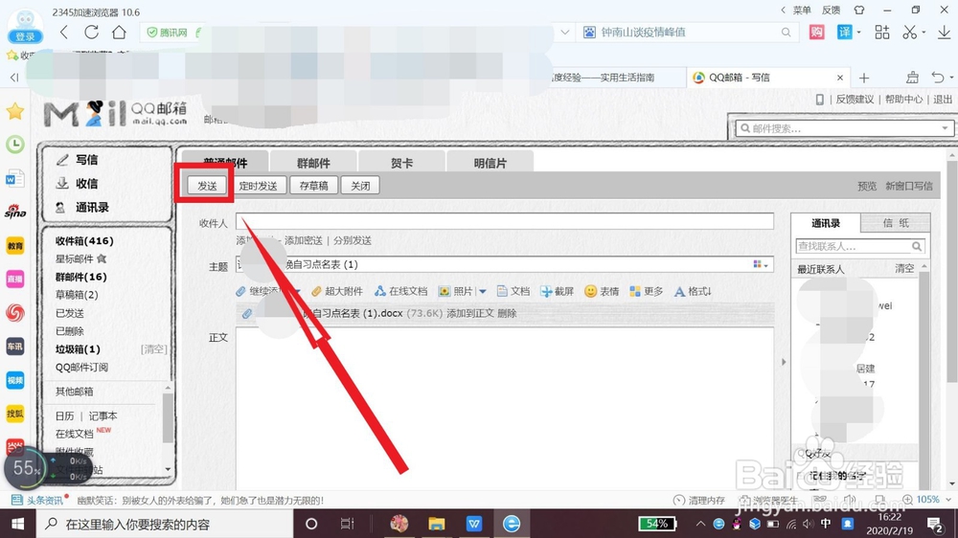
Task: Open a new browser tab with plus
Action: [864, 78]
